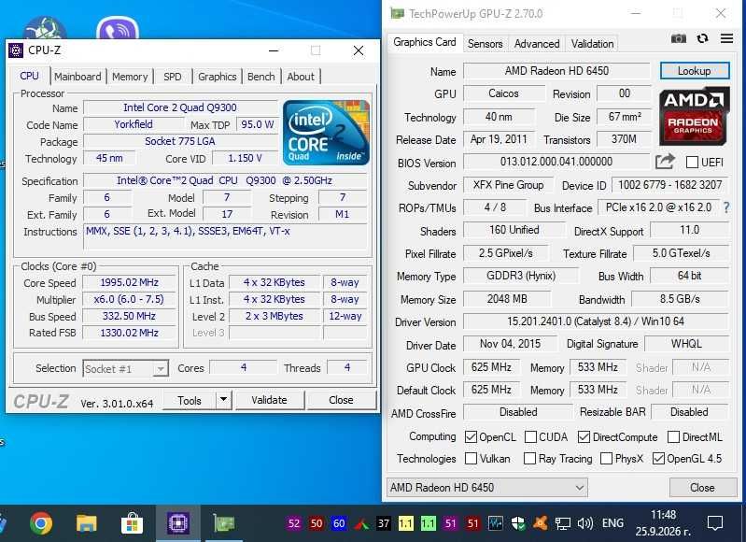Click the AMD Radeon Graphics logo
The width and height of the screenshot is (746, 542).
694,116
